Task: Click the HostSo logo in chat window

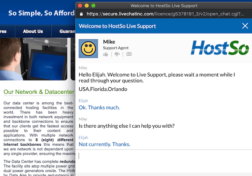Action: tap(220, 47)
